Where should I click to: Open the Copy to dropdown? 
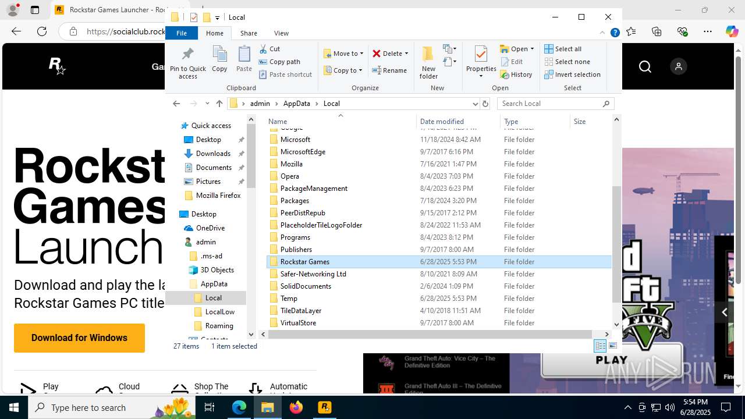coord(343,70)
